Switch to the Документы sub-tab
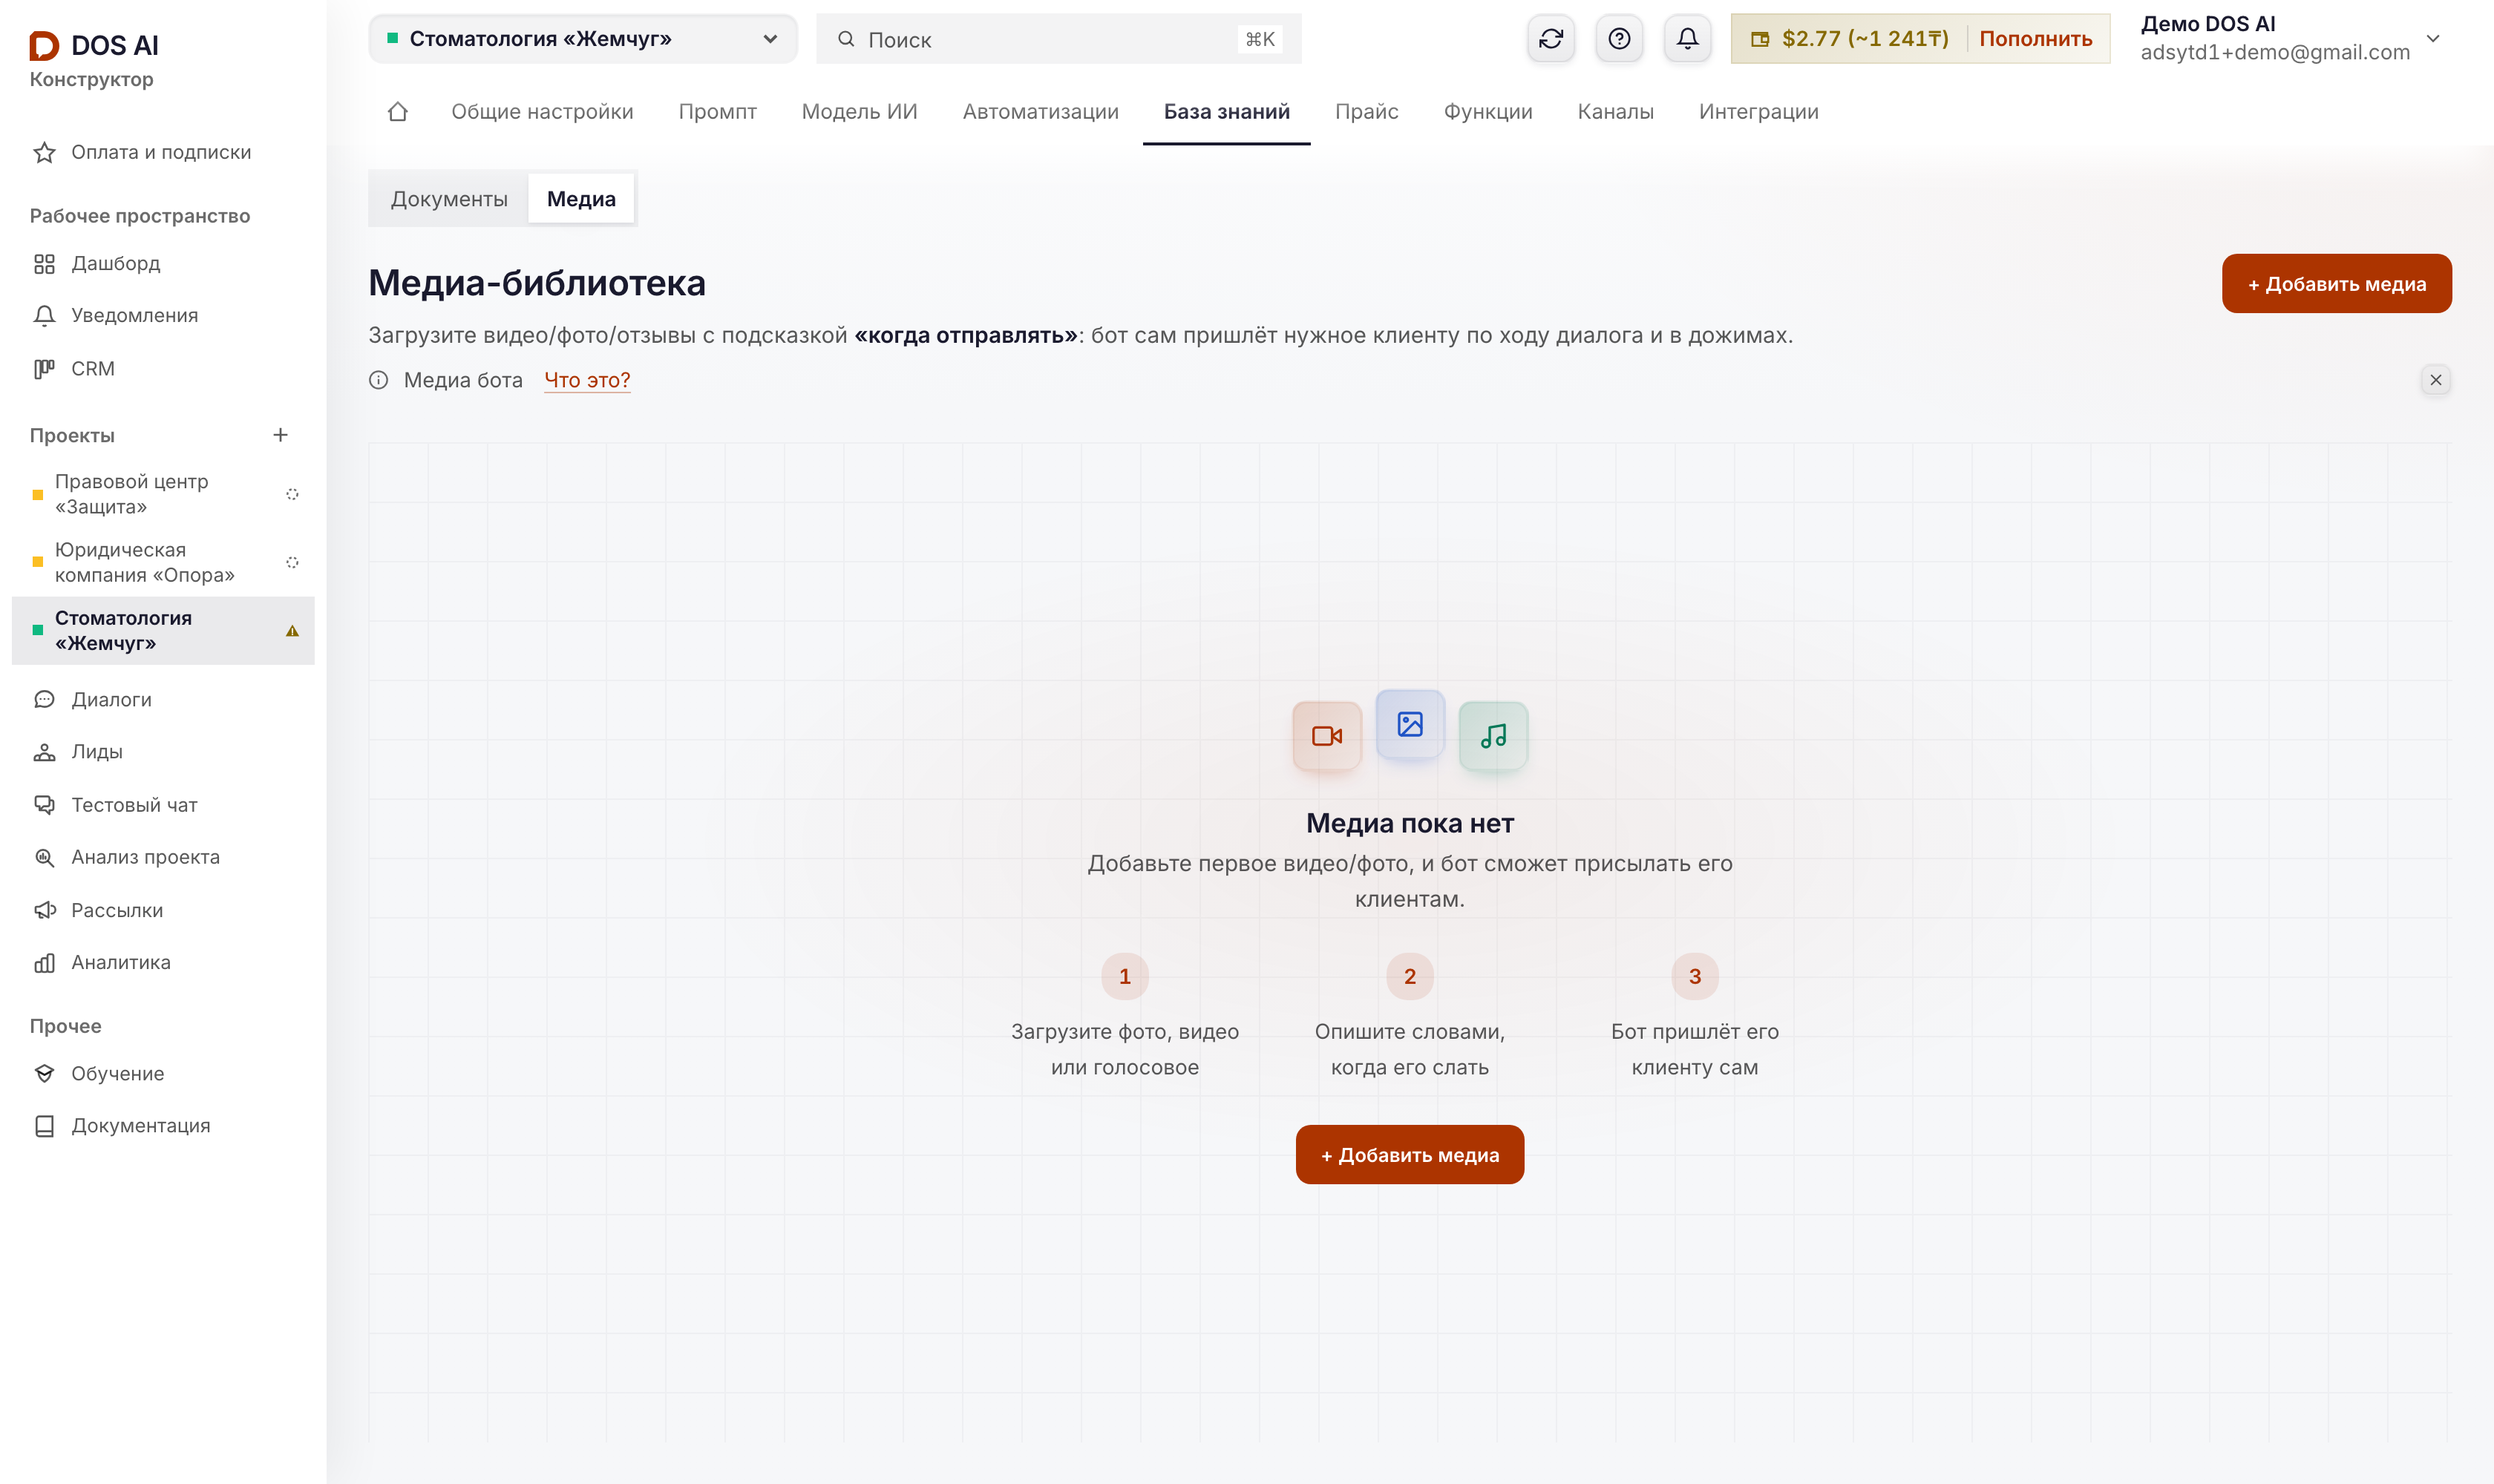Screen dimensions: 2494x1484 448,199
